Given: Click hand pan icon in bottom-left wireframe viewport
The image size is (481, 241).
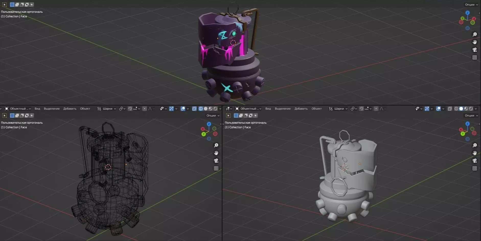Looking at the screenshot, I should coord(216,153).
